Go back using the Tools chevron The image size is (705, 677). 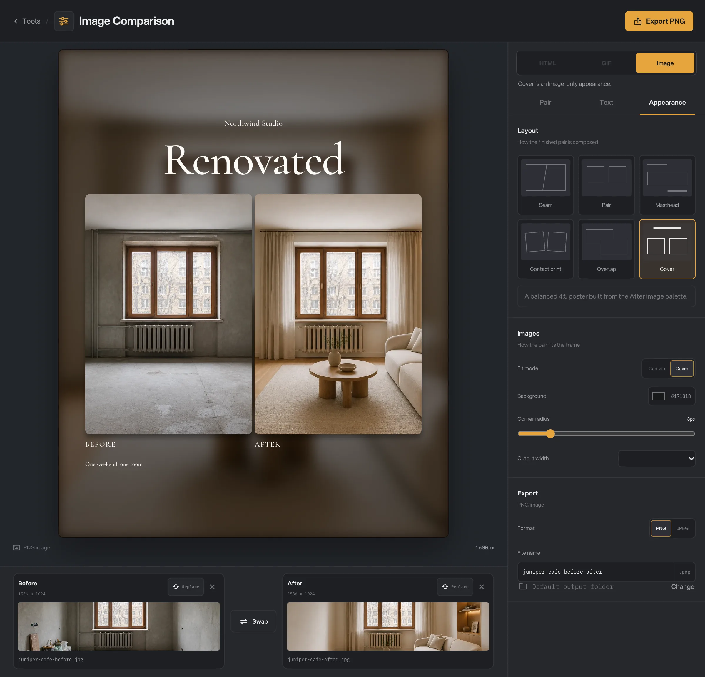pos(16,21)
